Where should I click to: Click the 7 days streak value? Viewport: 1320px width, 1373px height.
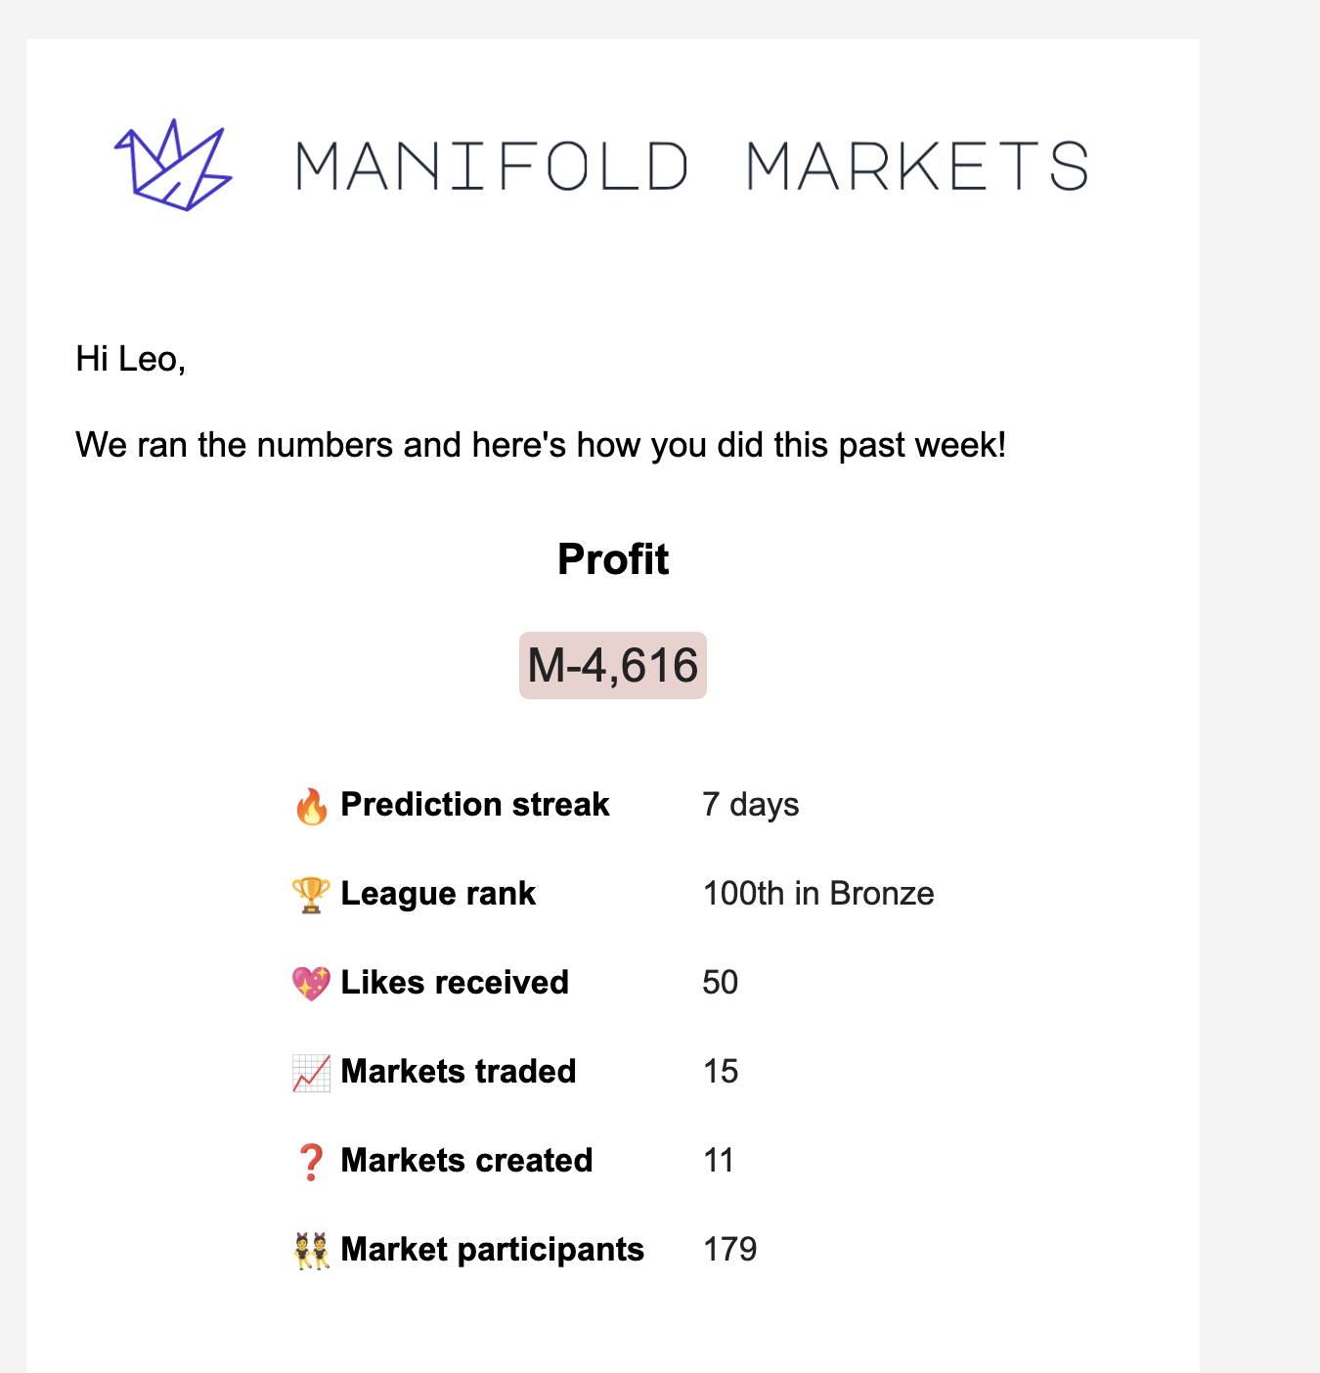750,805
